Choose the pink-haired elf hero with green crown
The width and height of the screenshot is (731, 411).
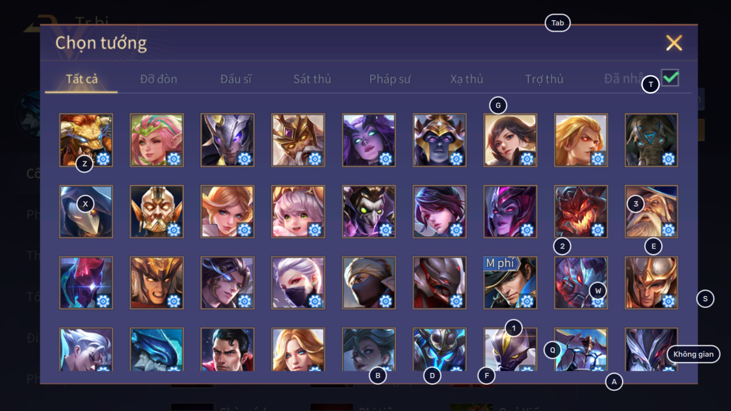(157, 140)
